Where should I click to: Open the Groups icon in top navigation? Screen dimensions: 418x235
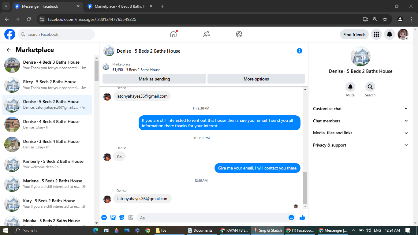point(239,34)
